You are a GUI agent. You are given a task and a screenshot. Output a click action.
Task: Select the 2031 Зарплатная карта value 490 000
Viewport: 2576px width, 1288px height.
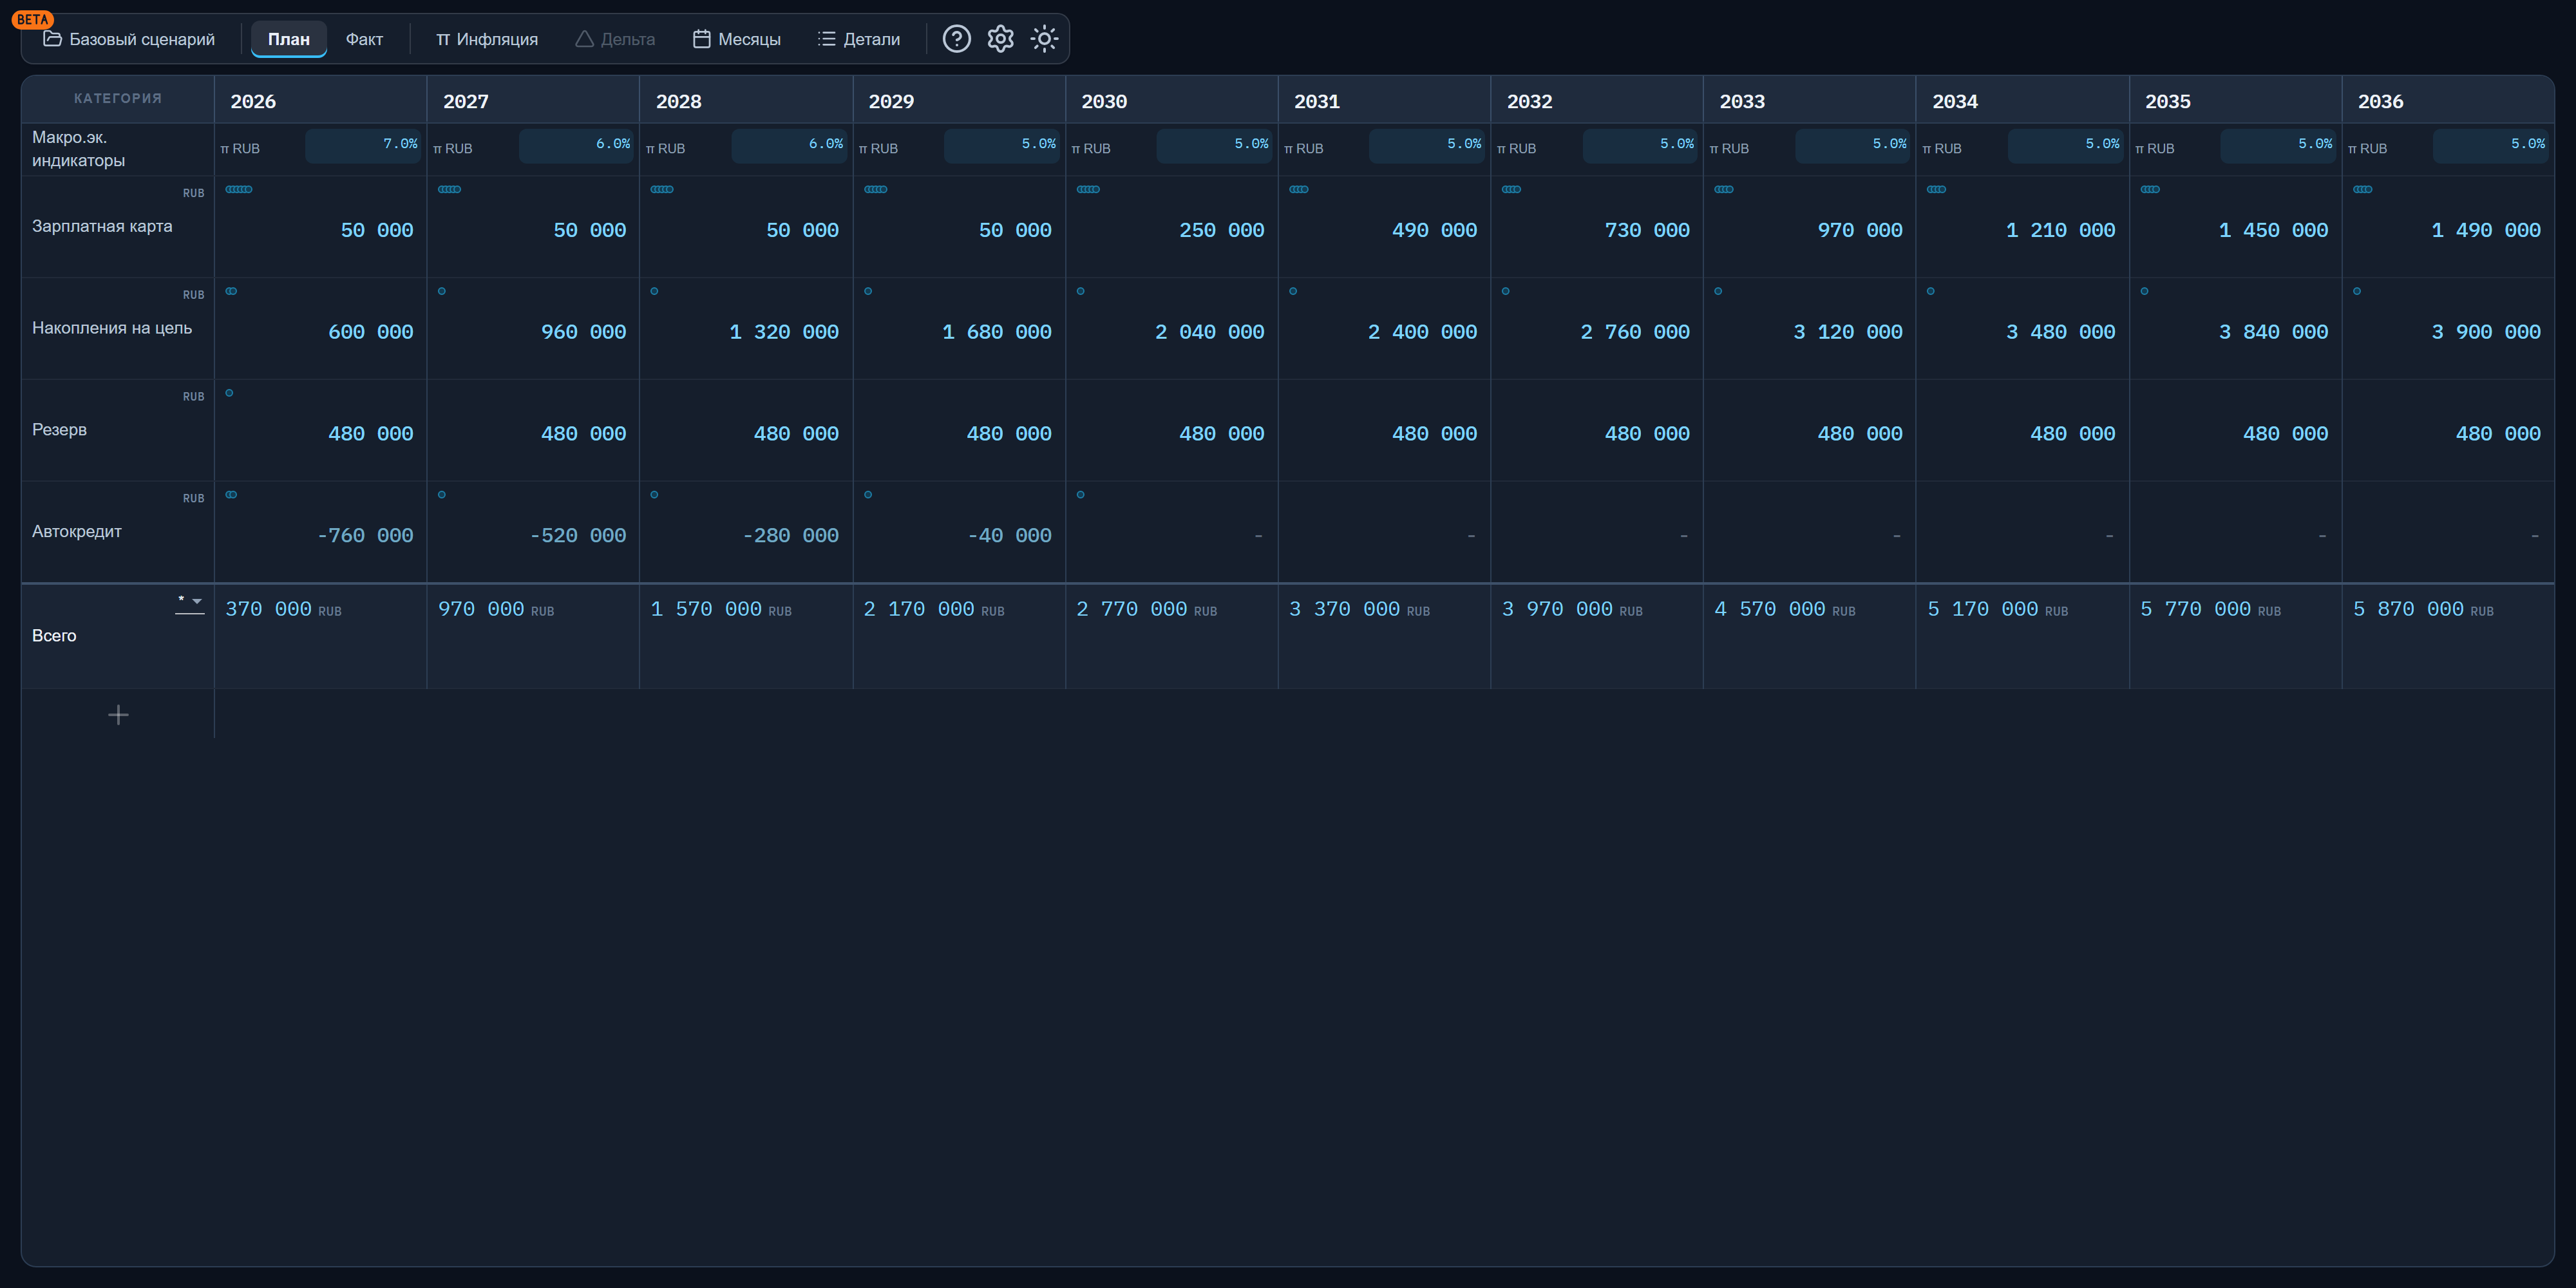coord(1434,230)
